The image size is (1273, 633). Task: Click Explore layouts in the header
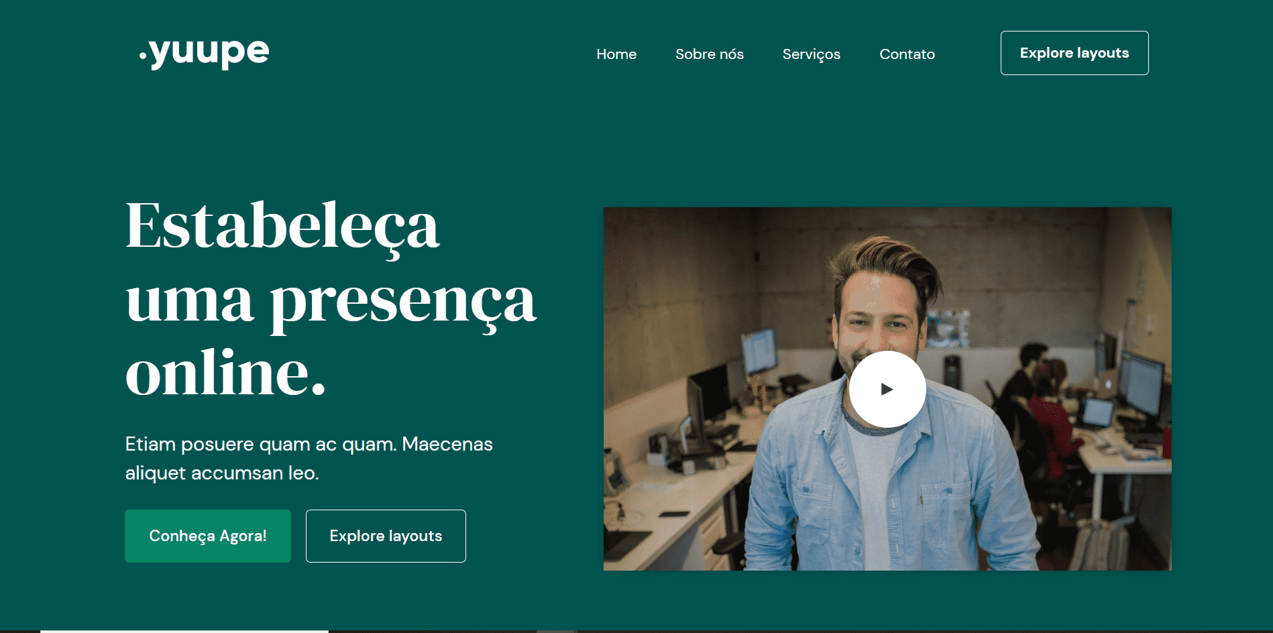(x=1074, y=53)
